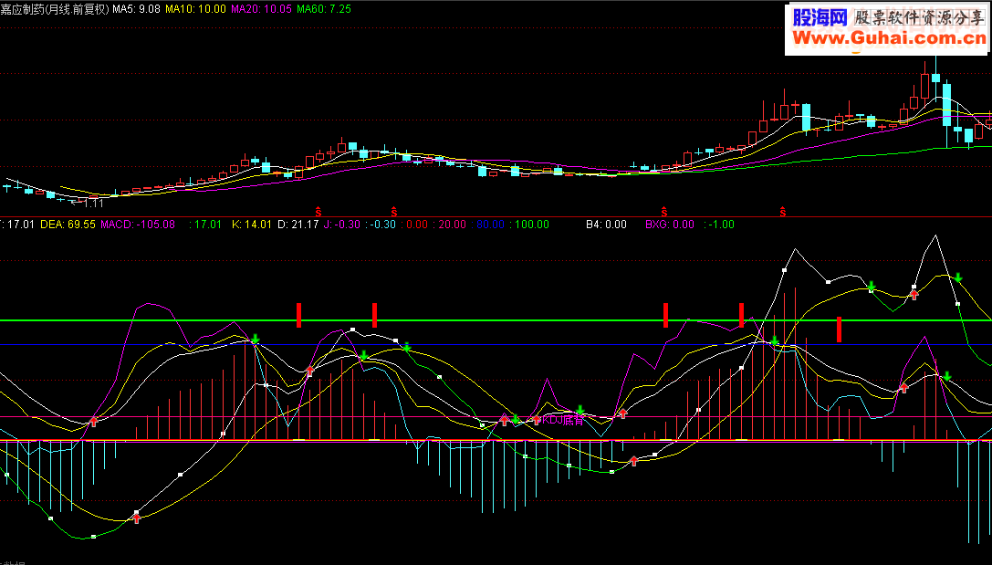This screenshot has height=565, width=992.
Task: Click the K: 14.01 indicator value
Action: point(252,225)
